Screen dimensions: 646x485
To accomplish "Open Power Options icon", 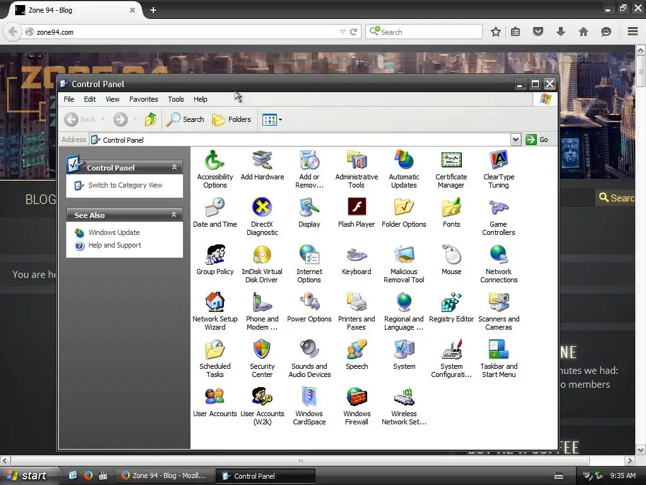I will click(x=309, y=308).
